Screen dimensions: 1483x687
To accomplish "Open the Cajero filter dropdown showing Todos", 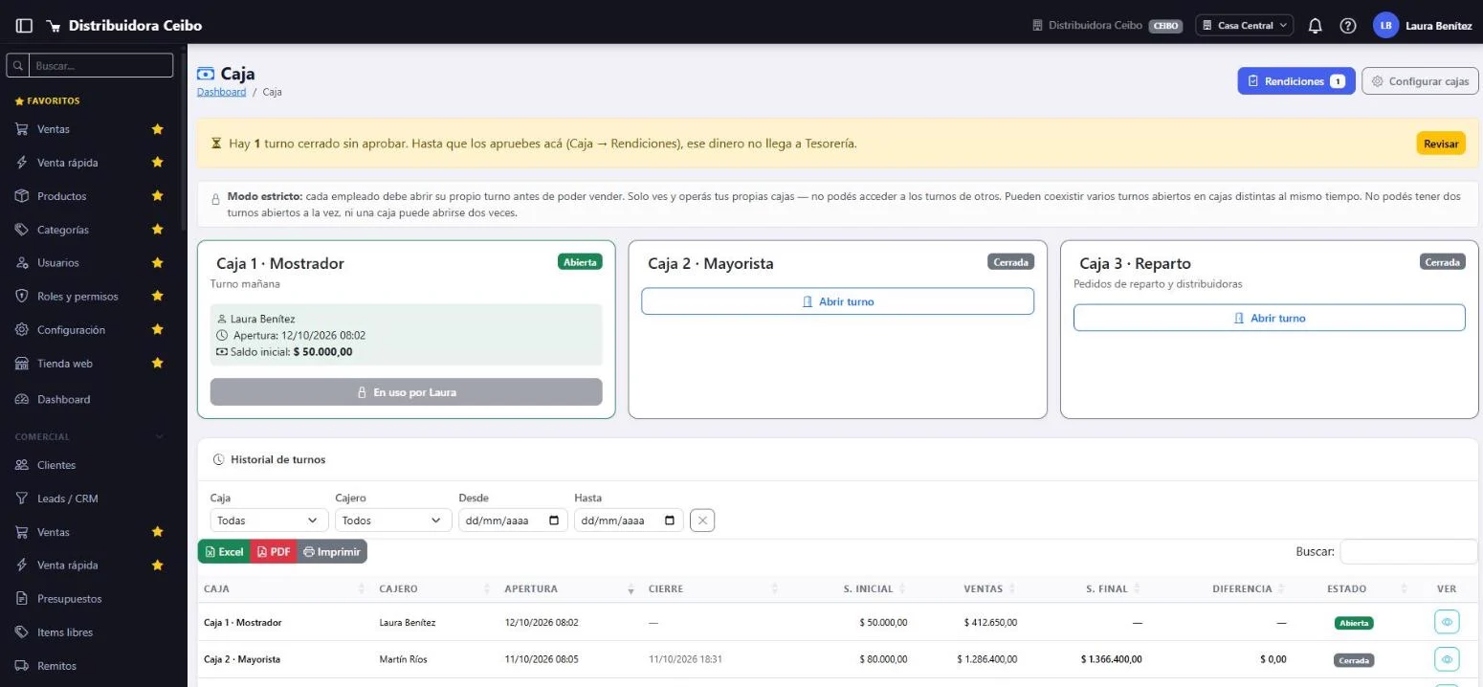I will 392,521.
